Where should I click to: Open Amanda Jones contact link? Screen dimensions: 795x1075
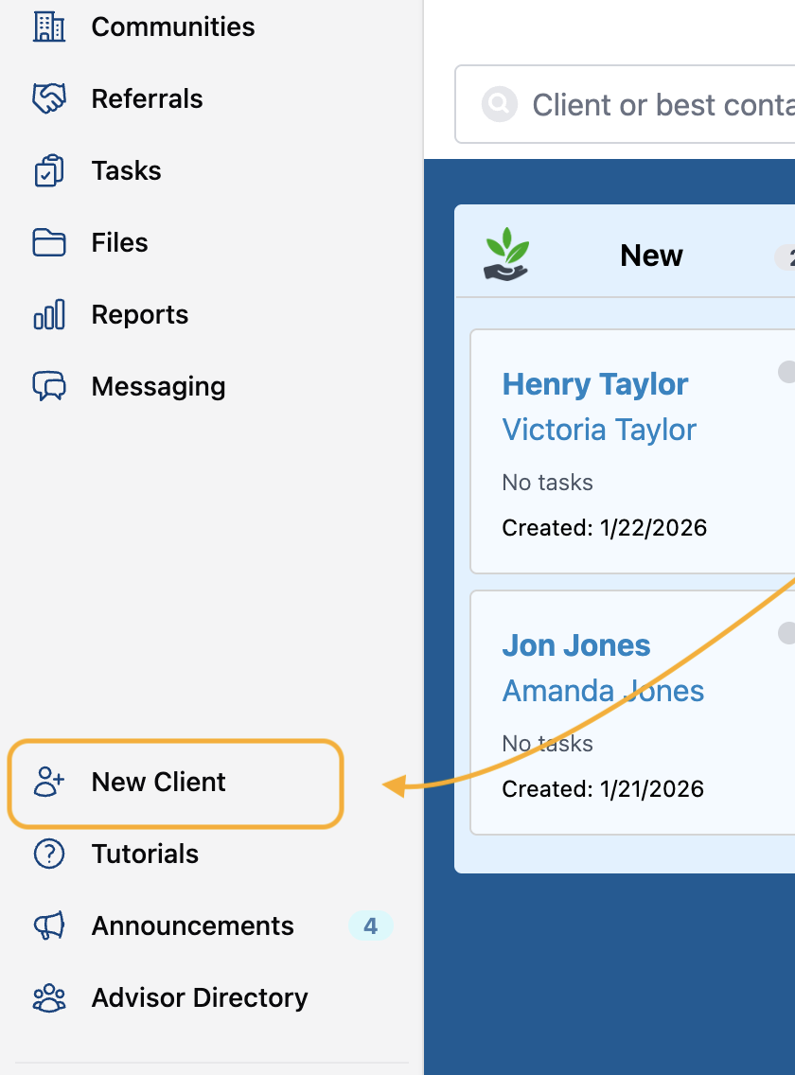pyautogui.click(x=603, y=691)
